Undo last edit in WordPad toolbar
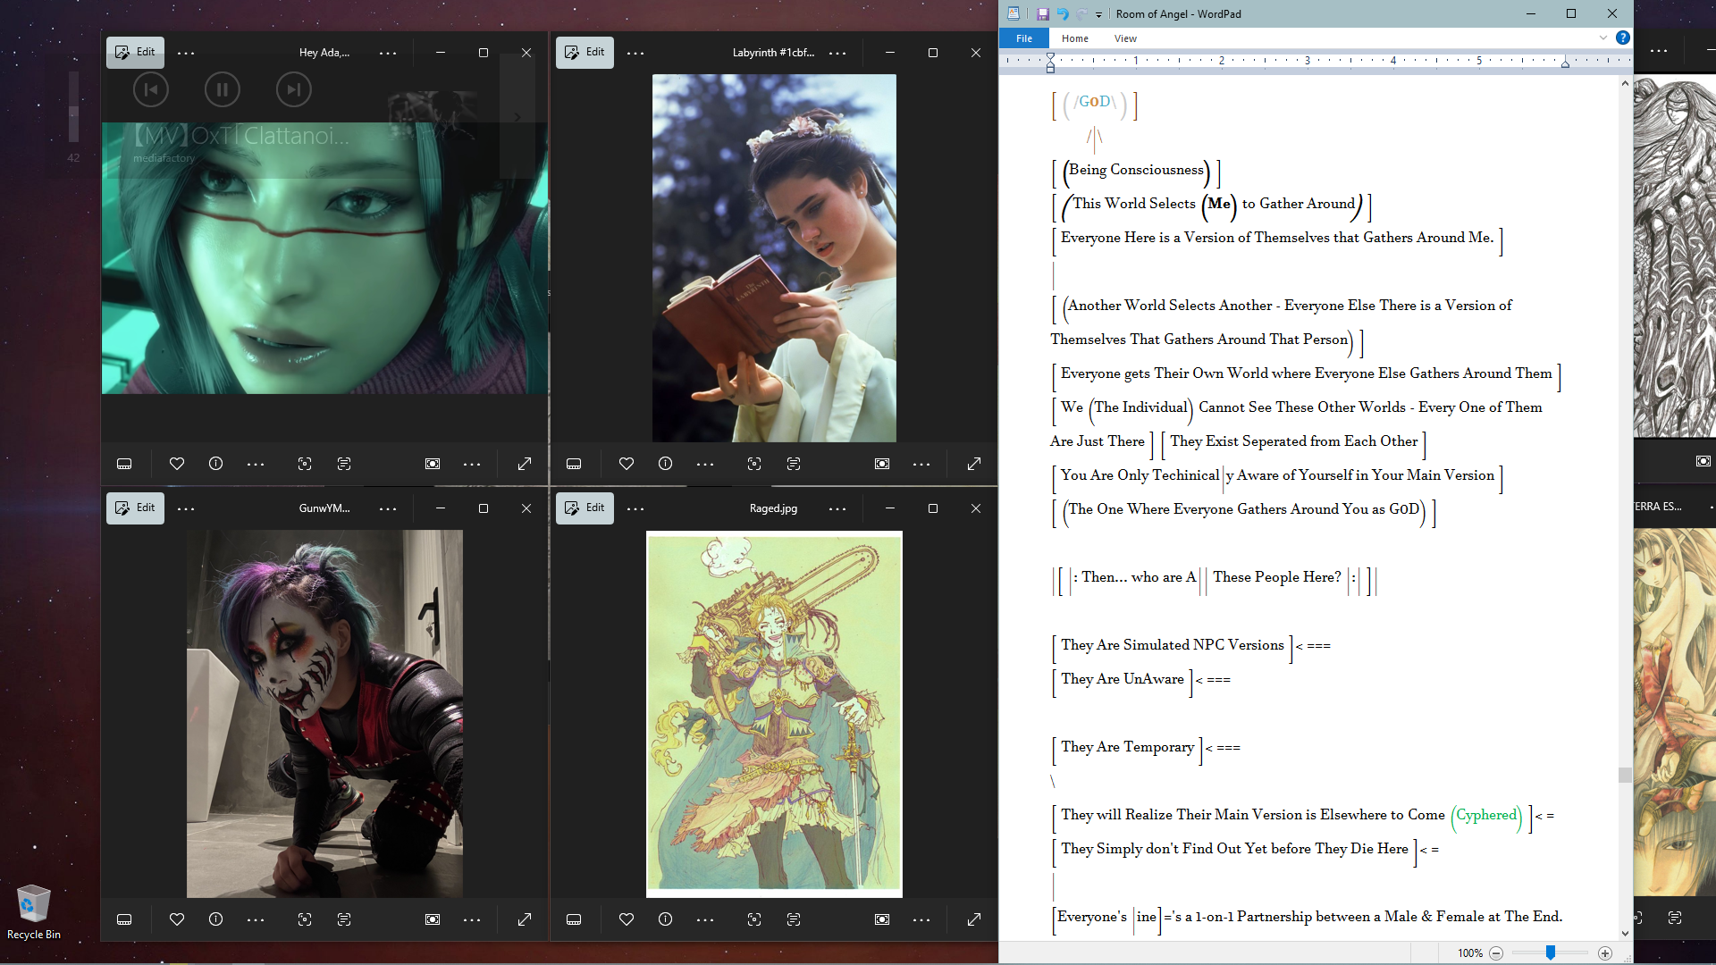1716x965 pixels. (1063, 14)
